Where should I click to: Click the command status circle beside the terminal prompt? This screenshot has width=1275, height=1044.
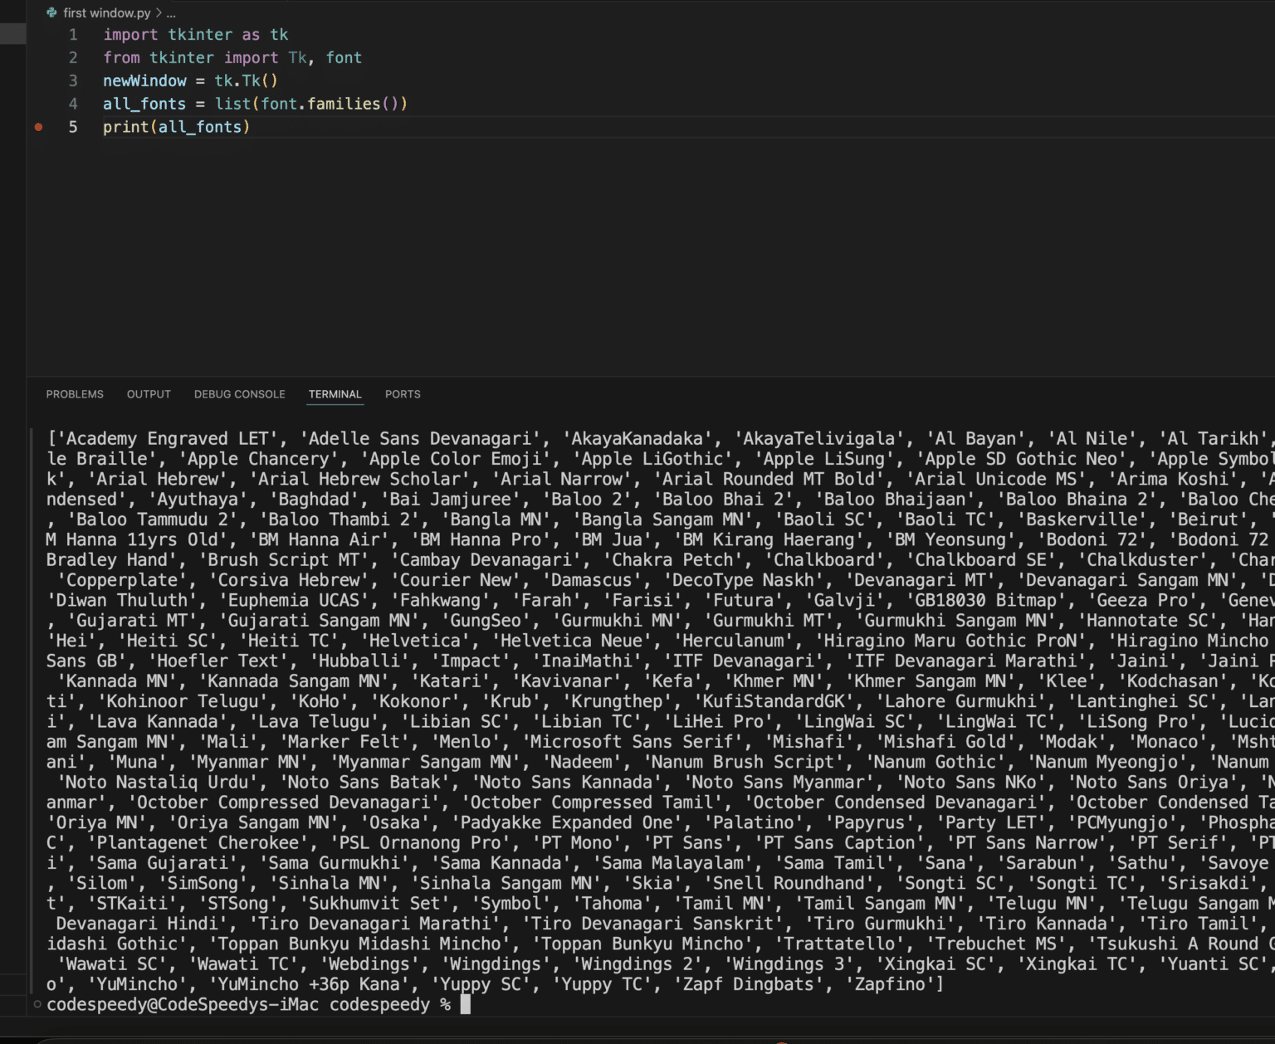click(x=37, y=1004)
